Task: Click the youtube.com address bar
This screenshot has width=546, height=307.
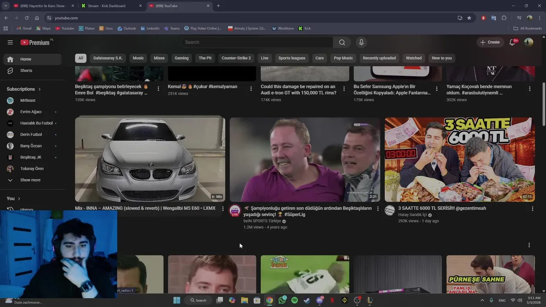Action: pos(252,18)
